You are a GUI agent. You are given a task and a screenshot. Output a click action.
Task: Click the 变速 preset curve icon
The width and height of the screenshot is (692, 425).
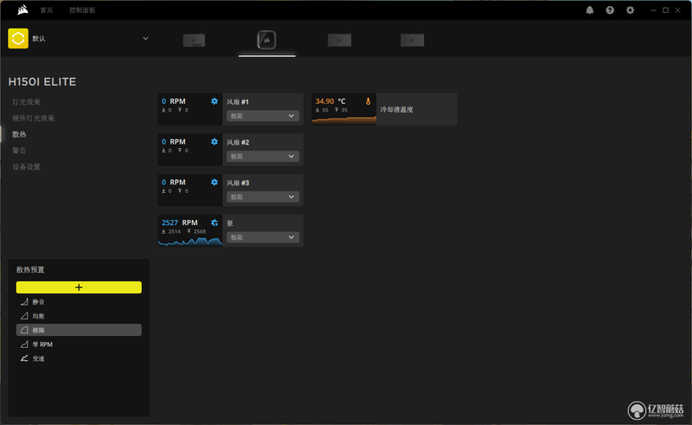coord(24,358)
